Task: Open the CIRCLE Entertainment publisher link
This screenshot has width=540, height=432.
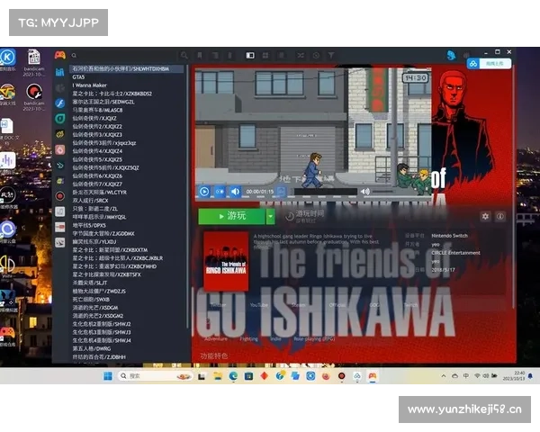Action: (455, 253)
